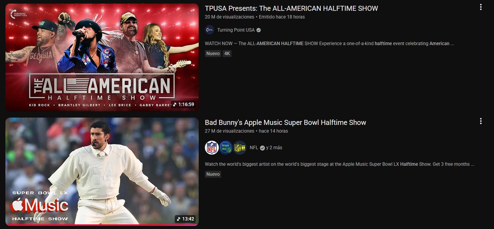Click the 4K badge on the TPUSA video

point(227,53)
